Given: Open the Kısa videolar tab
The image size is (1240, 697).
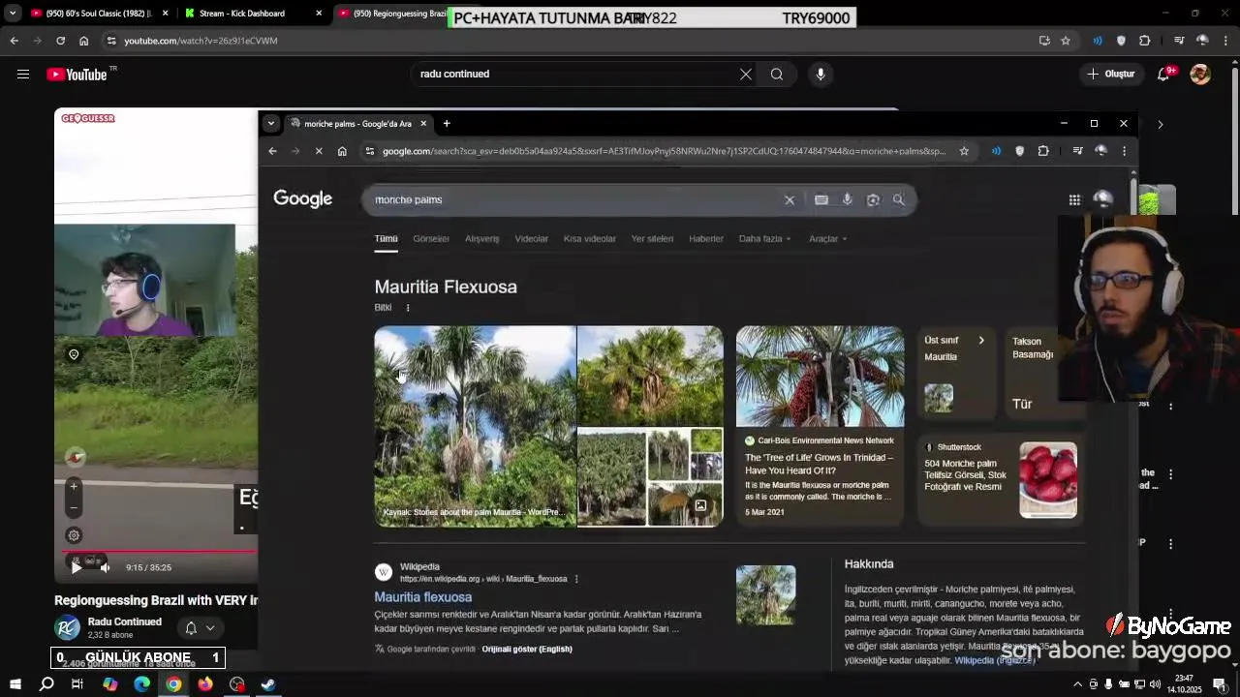Looking at the screenshot, I should [x=590, y=238].
